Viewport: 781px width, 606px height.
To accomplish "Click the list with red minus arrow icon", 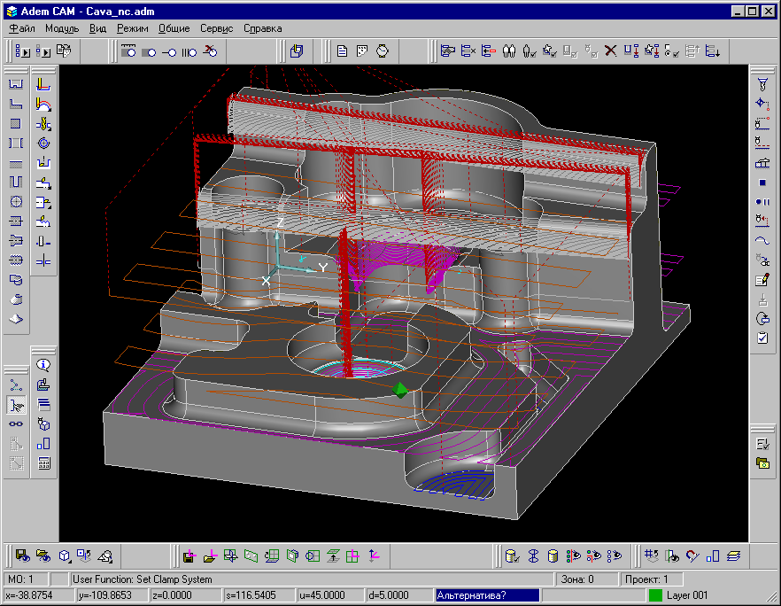I will [489, 50].
